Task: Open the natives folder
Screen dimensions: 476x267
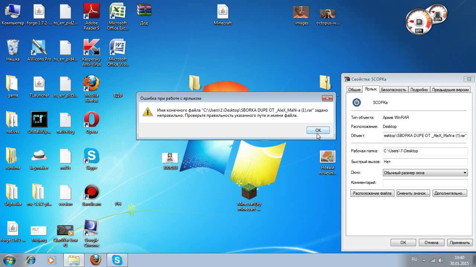Action: coord(13,123)
